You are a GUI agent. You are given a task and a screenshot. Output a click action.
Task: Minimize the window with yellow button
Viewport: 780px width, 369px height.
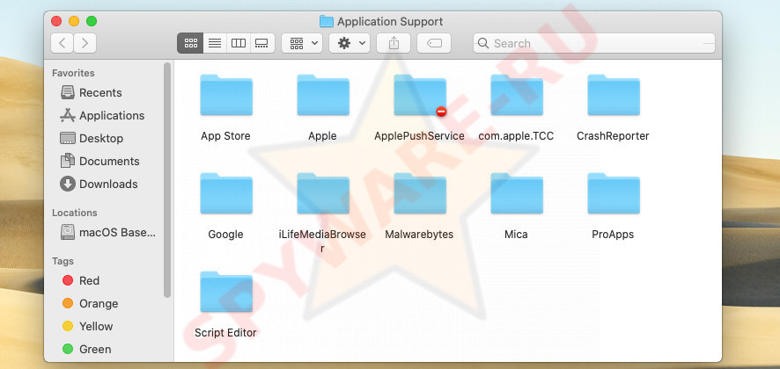[74, 21]
